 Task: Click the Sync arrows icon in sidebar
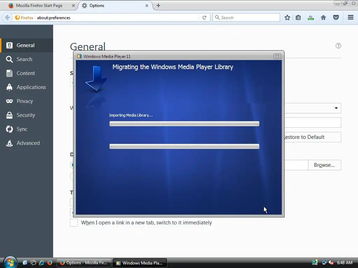(9, 129)
